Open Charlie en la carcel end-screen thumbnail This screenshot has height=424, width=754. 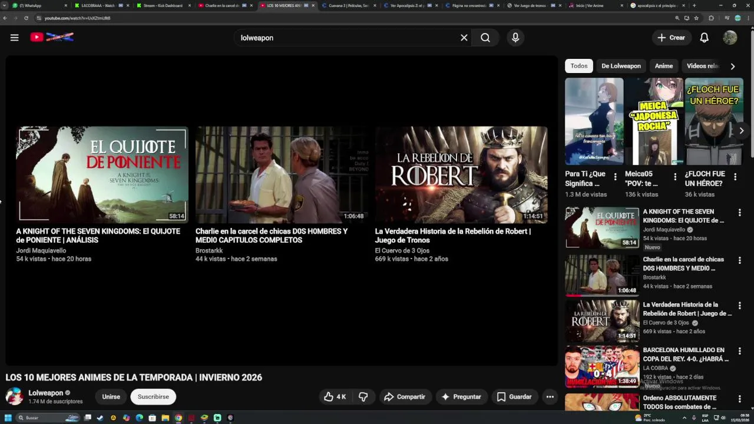282,175
